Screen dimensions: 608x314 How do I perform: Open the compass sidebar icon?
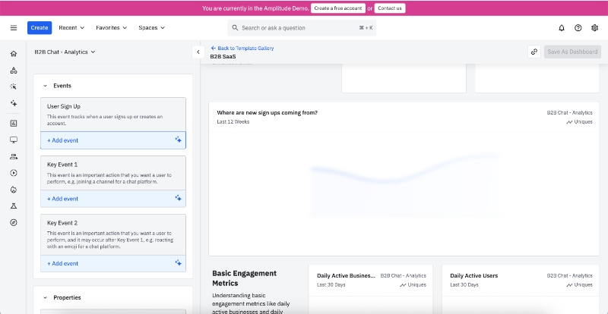[x=14, y=223]
